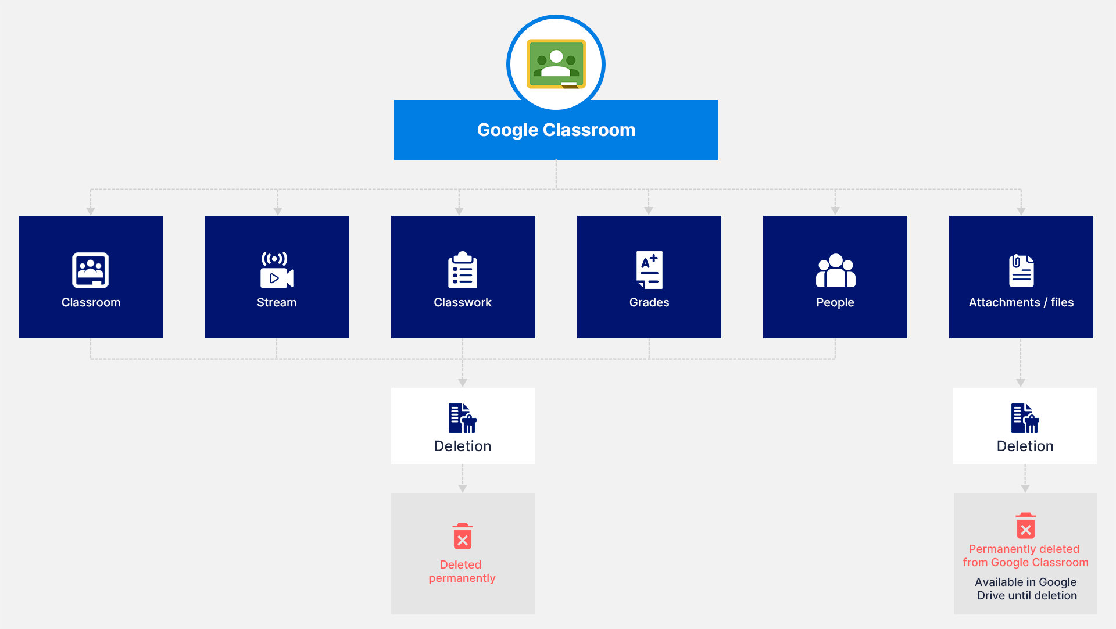1116x629 pixels.
Task: Click the red trash deletion icon permanently deleted
Action: [462, 538]
